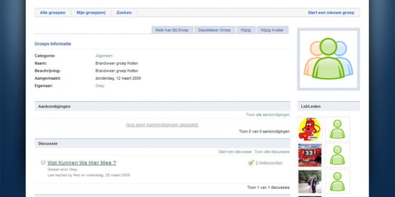Open the Algemeen category link

[104, 56]
